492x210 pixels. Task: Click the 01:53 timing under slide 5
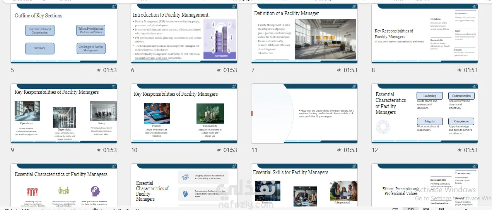pyautogui.click(x=110, y=70)
